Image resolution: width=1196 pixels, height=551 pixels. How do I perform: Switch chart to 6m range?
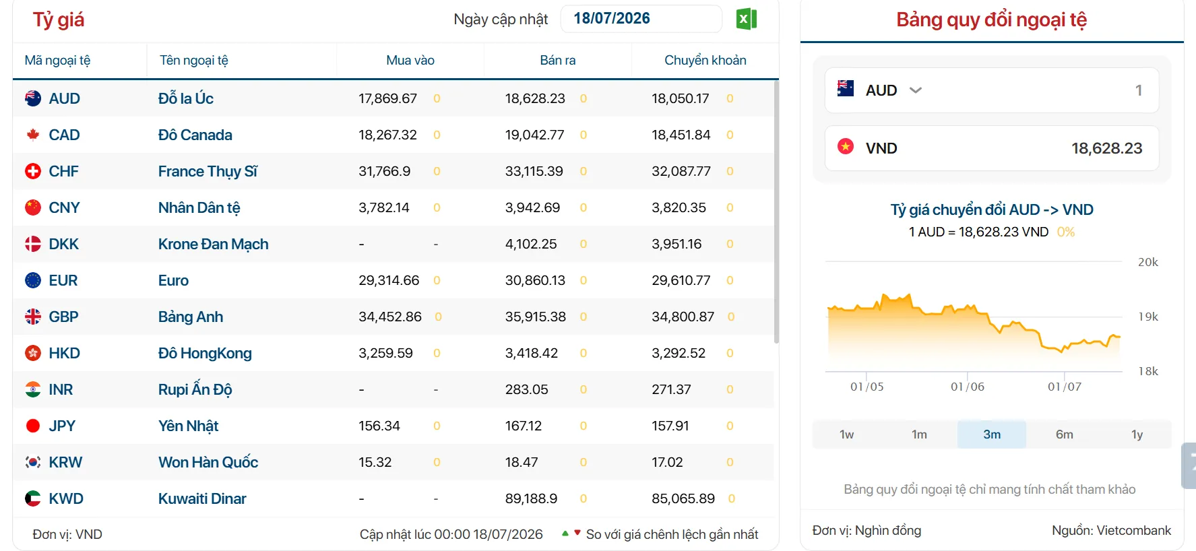[x=1065, y=434]
